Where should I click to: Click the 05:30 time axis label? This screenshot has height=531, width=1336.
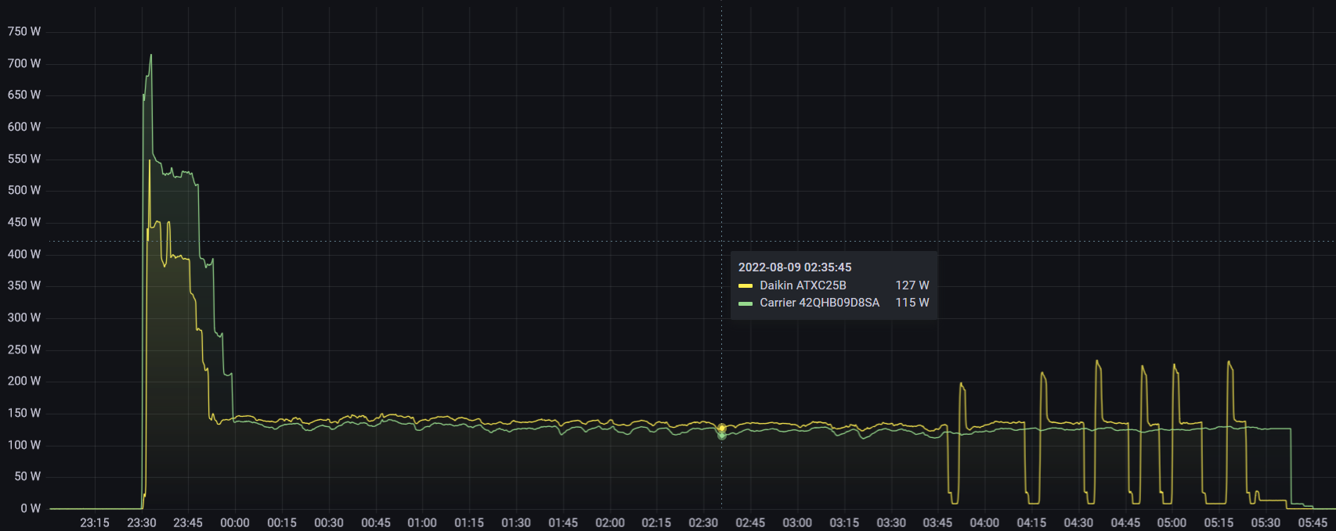[1266, 522]
